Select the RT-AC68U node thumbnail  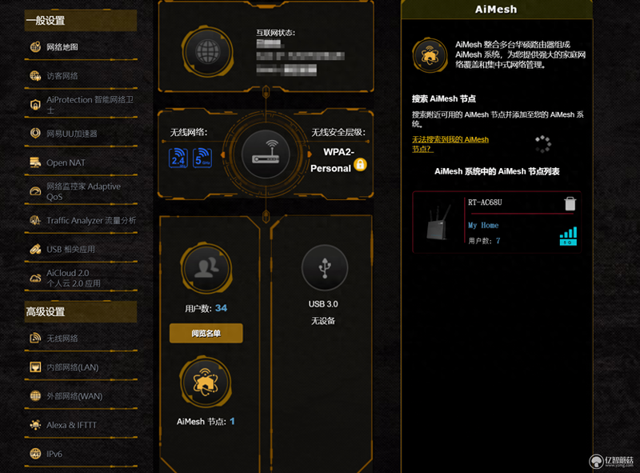click(438, 222)
